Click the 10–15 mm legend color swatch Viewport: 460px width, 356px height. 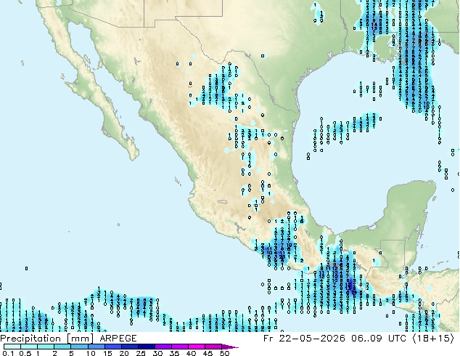[x=96, y=347]
